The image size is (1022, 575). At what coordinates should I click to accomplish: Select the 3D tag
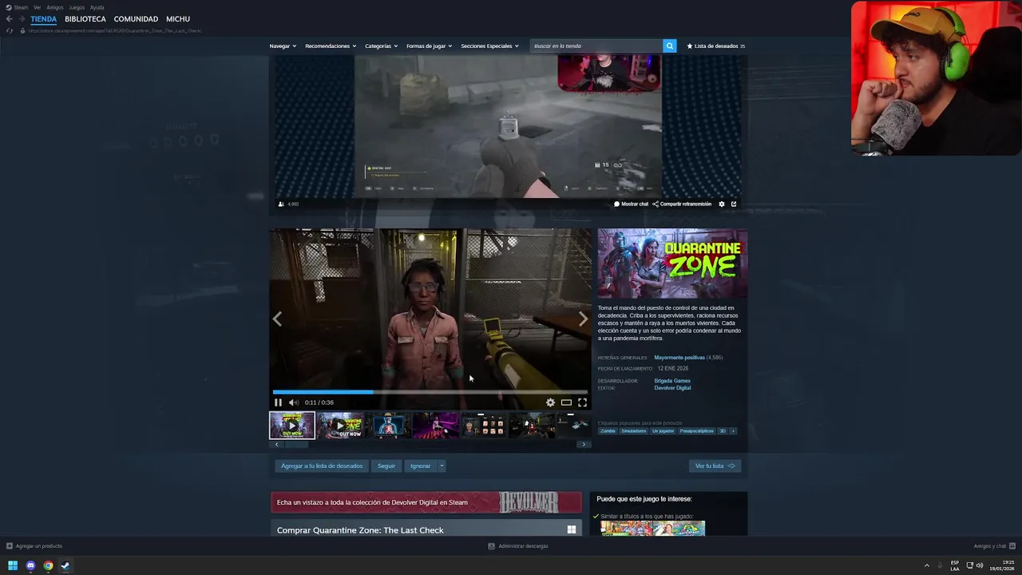pos(723,431)
